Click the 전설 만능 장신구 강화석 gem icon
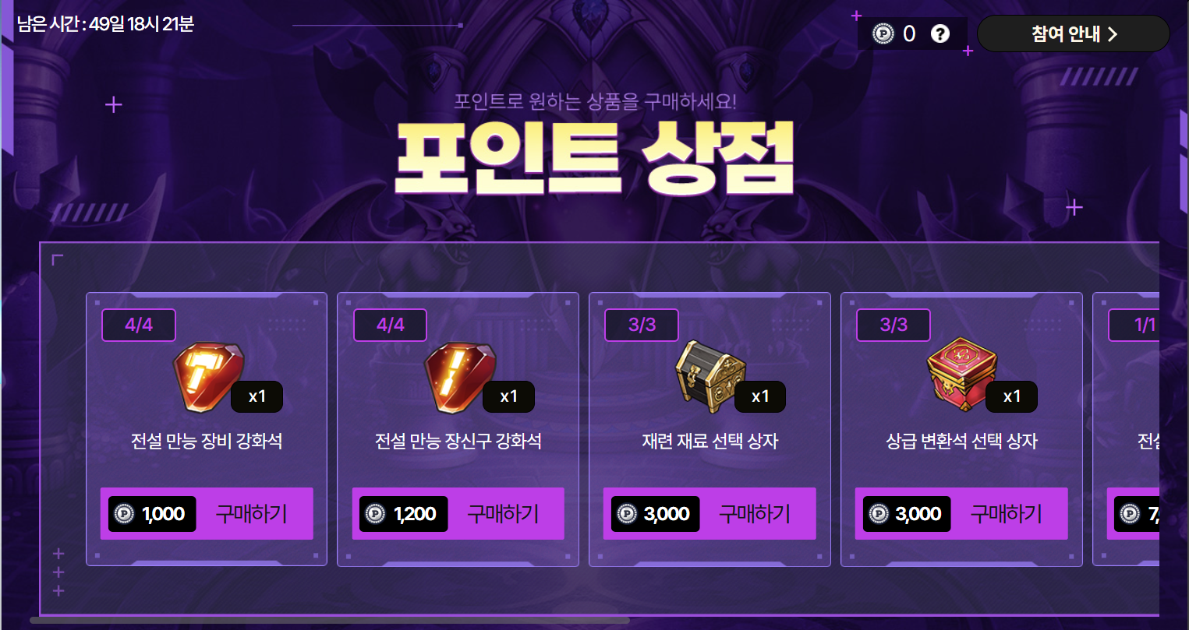Image resolution: width=1189 pixels, height=630 pixels. point(458,378)
